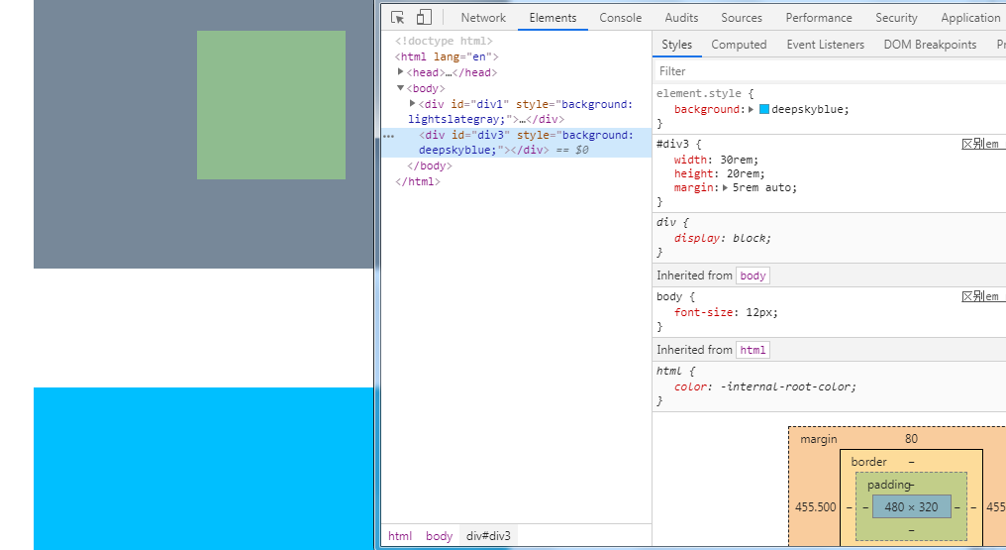1006x550 pixels.
Task: Click the deep sky blue div on page
Action: [x=203, y=469]
